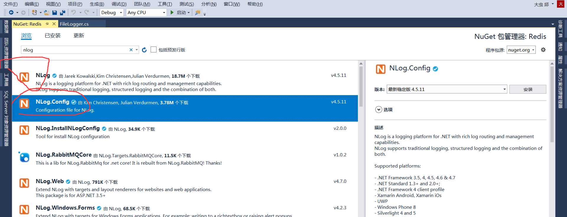Open the Navigate Backward history dropdown
Image resolution: width=567 pixels, height=217 pixels.
17,12
